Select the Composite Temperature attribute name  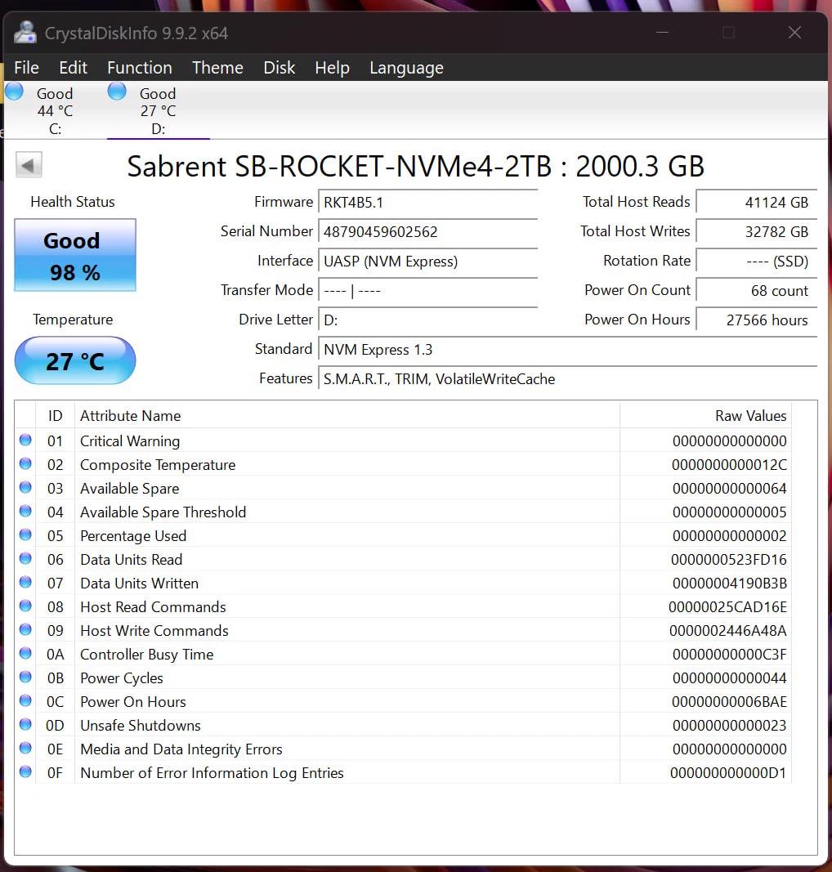tap(158, 465)
